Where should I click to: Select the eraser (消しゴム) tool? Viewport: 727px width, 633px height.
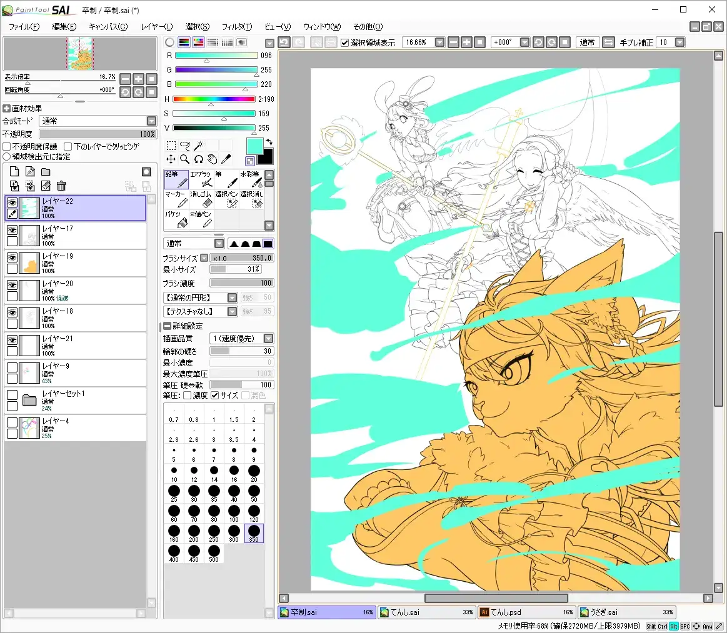pos(202,199)
